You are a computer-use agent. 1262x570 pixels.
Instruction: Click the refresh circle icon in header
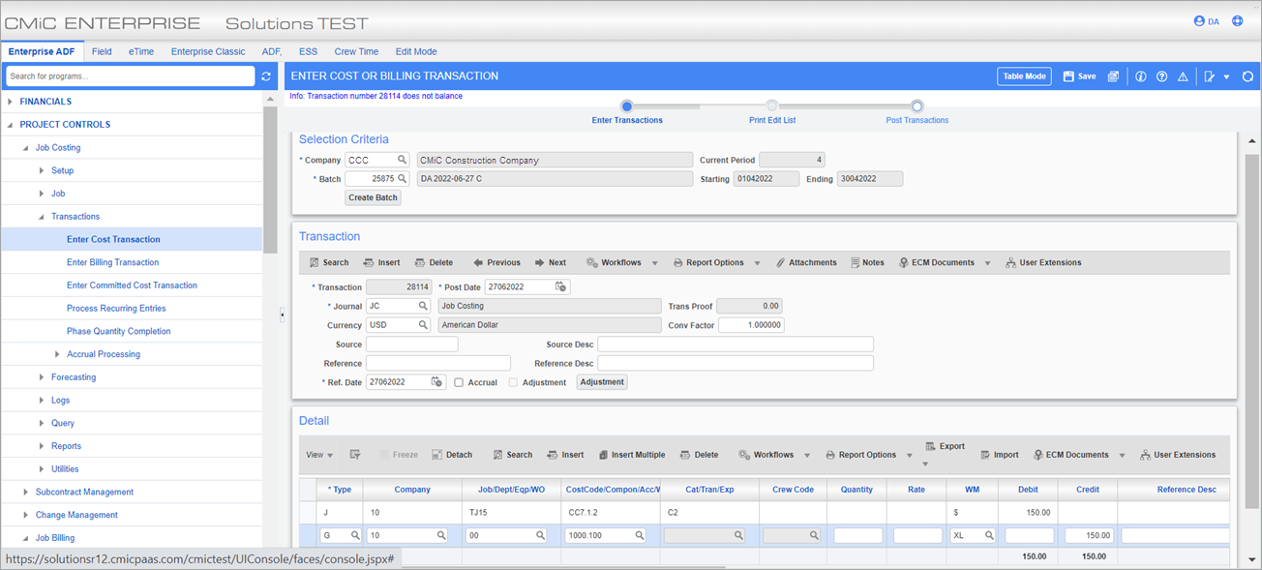point(1247,76)
